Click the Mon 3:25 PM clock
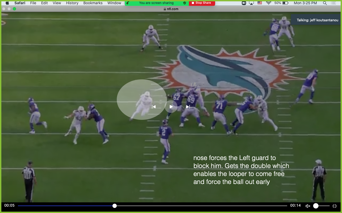This screenshot has width=342, height=213. [x=305, y=3]
